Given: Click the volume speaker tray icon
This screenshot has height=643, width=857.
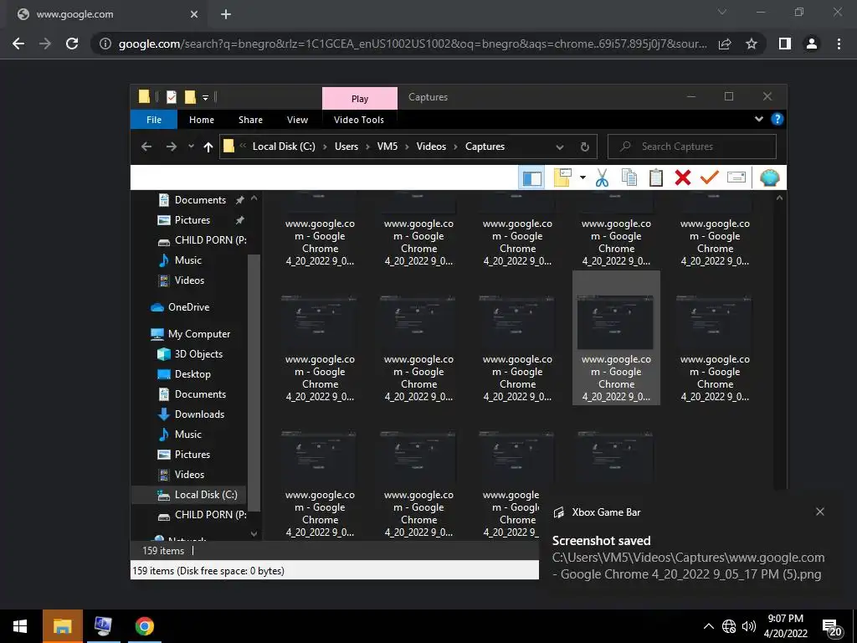Looking at the screenshot, I should [x=749, y=626].
